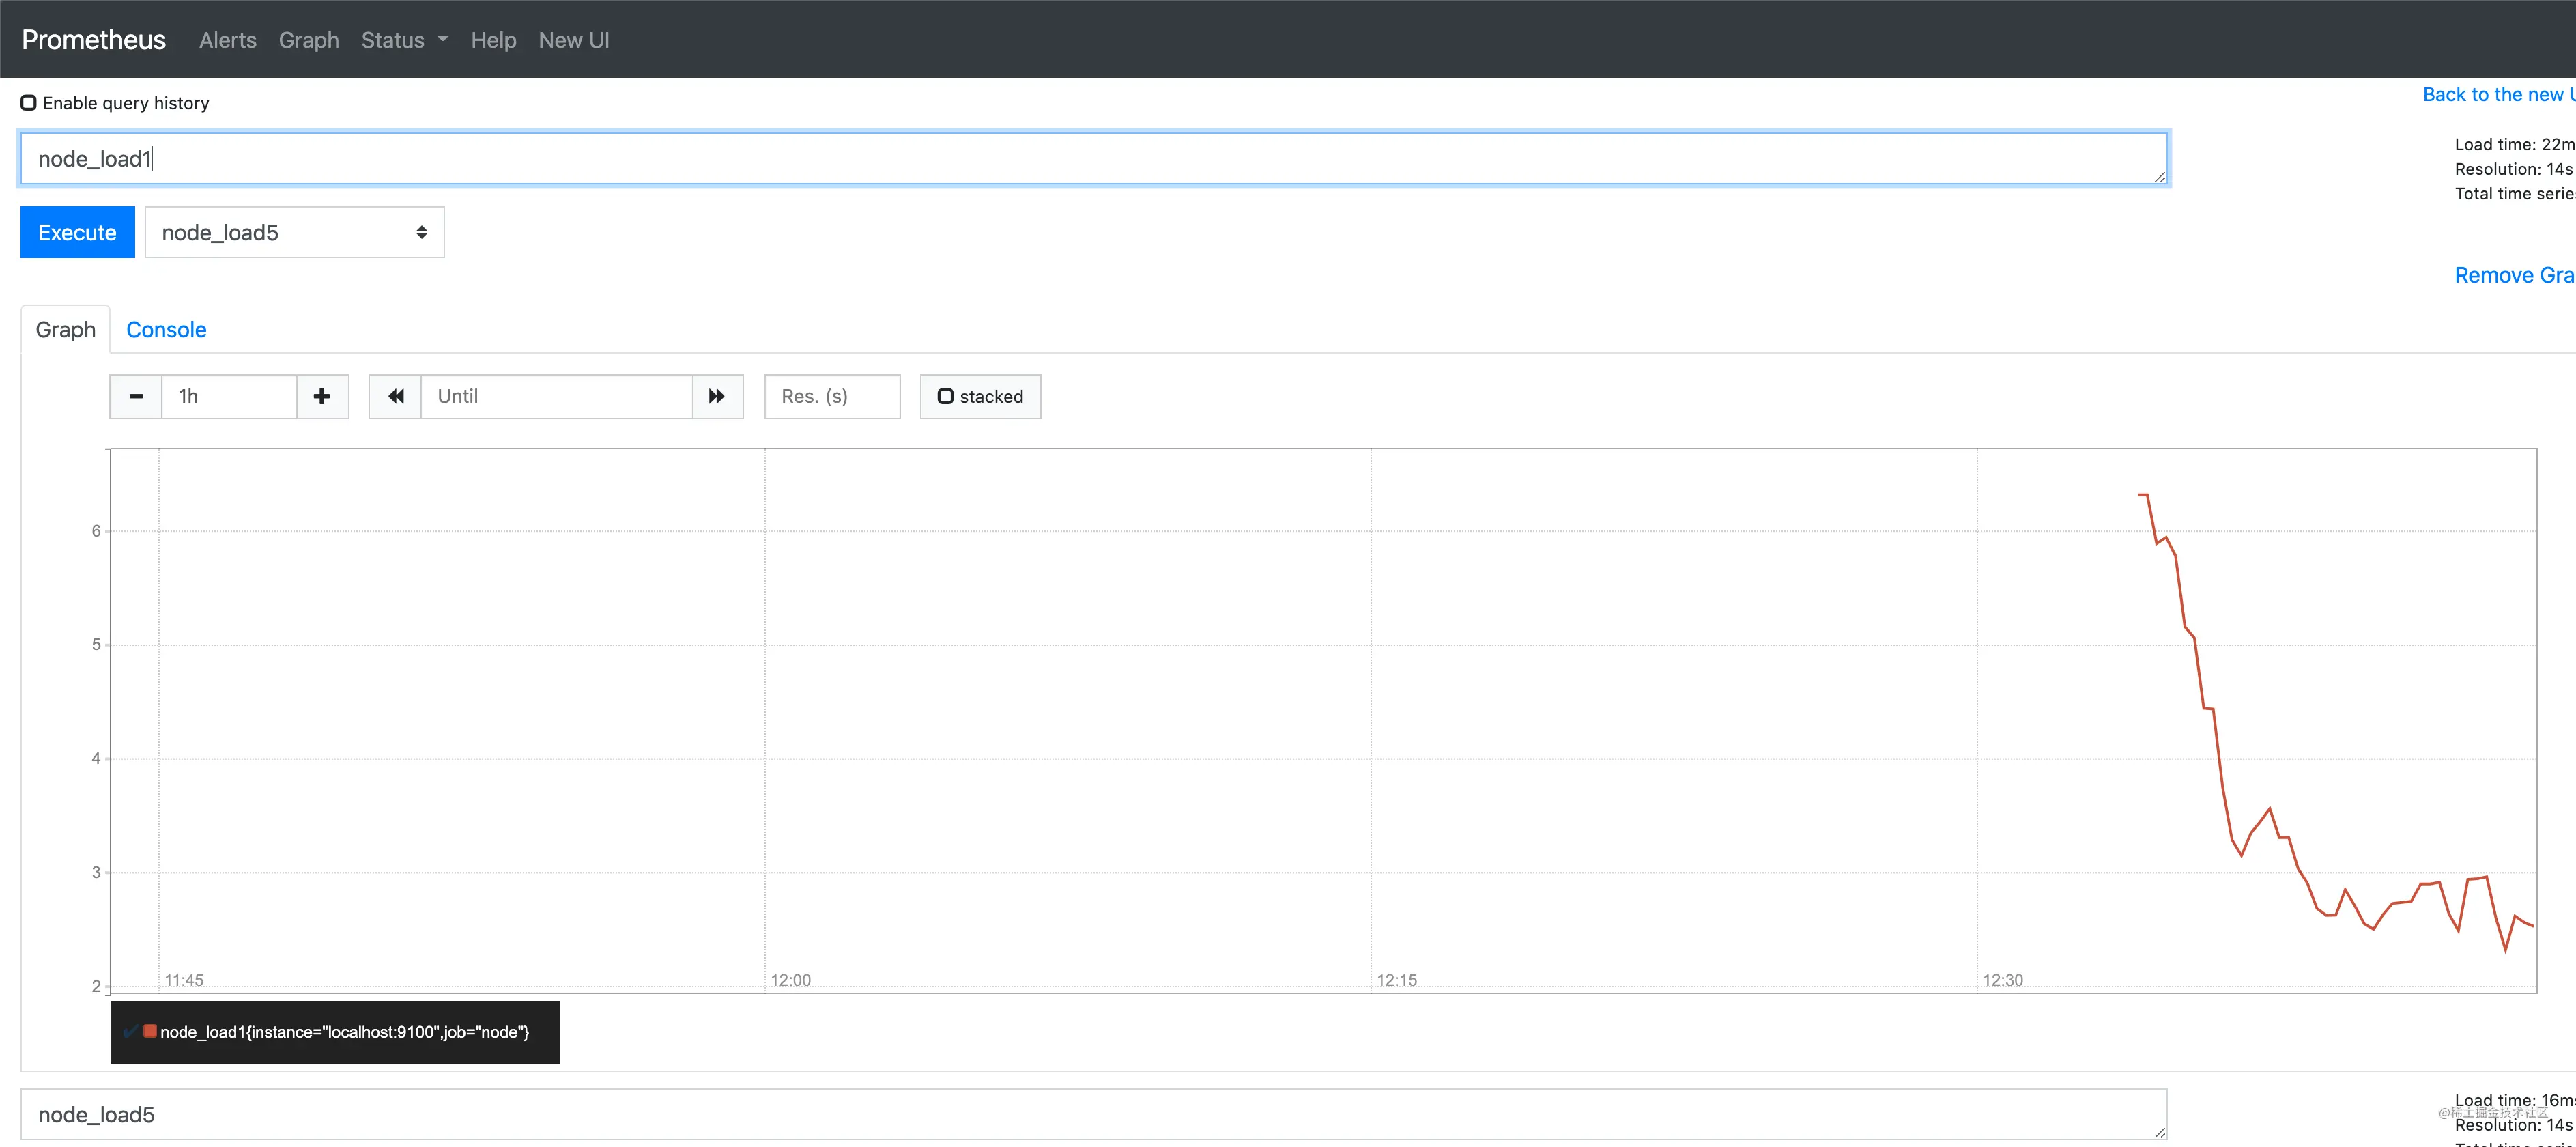Open the Alerts page
Viewport: 2576px width, 1147px height.
click(228, 40)
